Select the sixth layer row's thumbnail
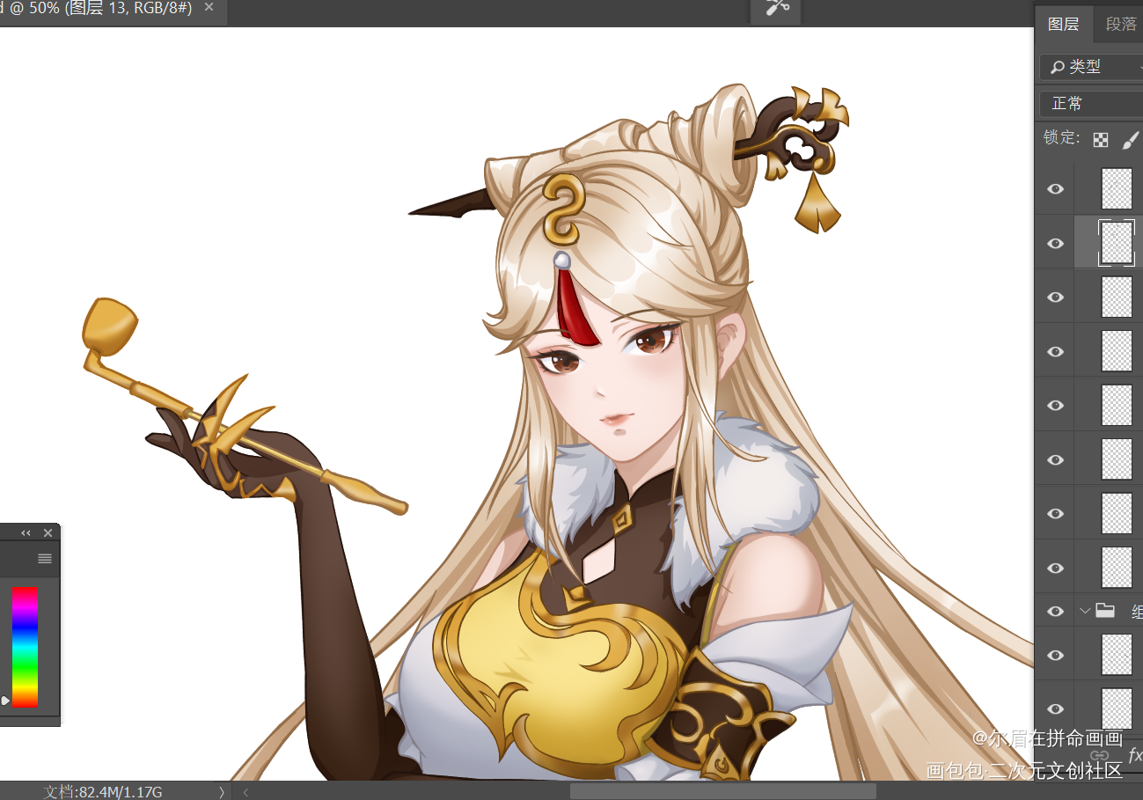This screenshot has width=1143, height=800. [x=1117, y=459]
